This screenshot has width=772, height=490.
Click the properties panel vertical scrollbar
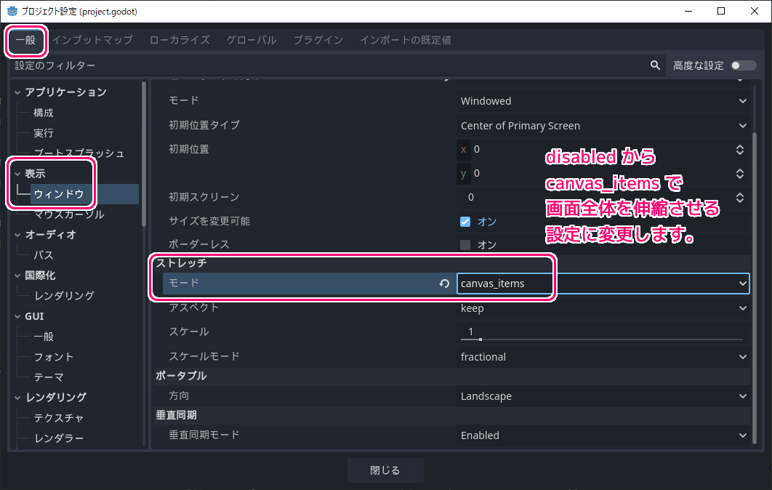click(x=755, y=288)
